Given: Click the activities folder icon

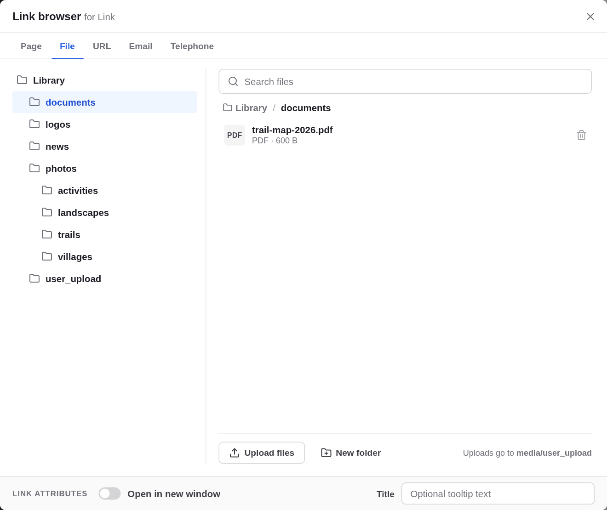Looking at the screenshot, I should click(47, 190).
